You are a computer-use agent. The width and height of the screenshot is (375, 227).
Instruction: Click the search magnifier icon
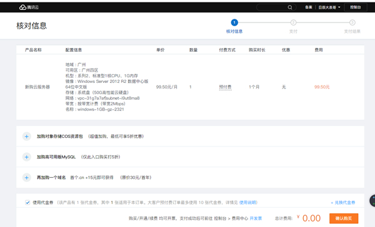coord(290,7)
